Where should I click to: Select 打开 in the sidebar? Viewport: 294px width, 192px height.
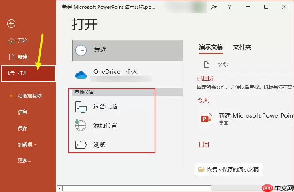(28, 73)
